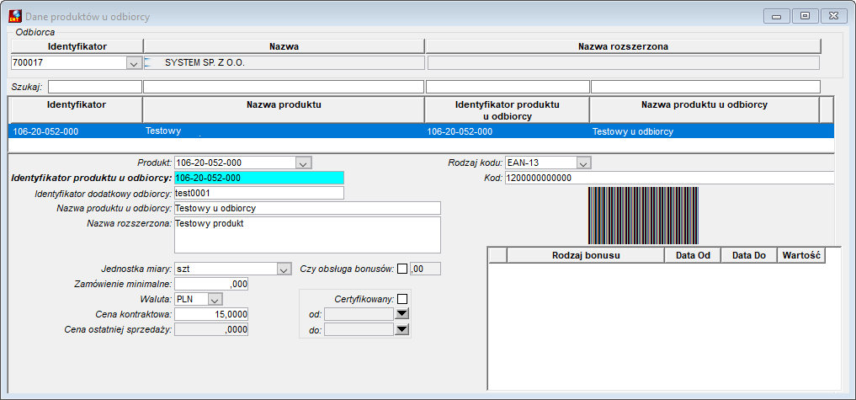This screenshot has width=856, height=400.
Task: Maximize the Dane produktów u odbiorcy window
Action: 804,16
